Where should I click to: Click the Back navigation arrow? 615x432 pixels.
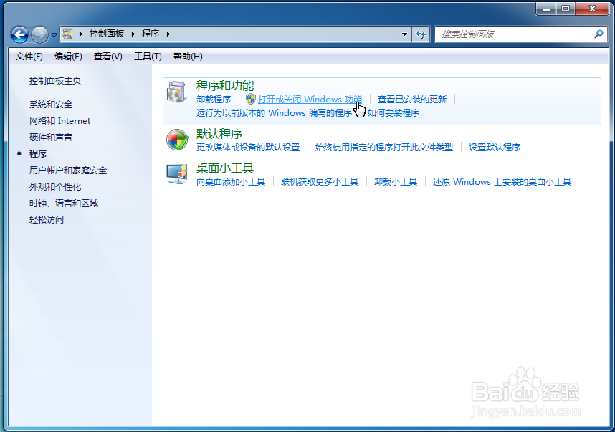pyautogui.click(x=19, y=34)
